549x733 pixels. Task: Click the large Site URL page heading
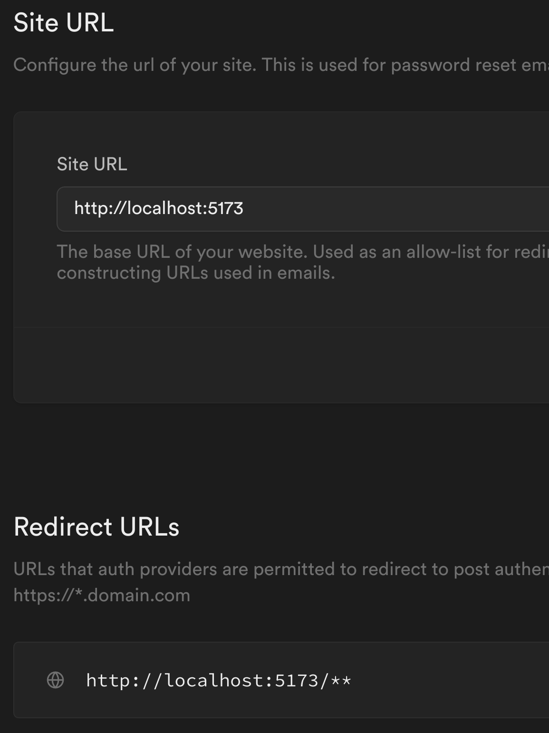(64, 22)
